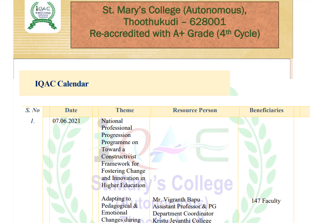Image resolution: width=310 pixels, height=223 pixels.
Task: Click 'Fostering Change' in the Theme cell
Action: pos(123,171)
